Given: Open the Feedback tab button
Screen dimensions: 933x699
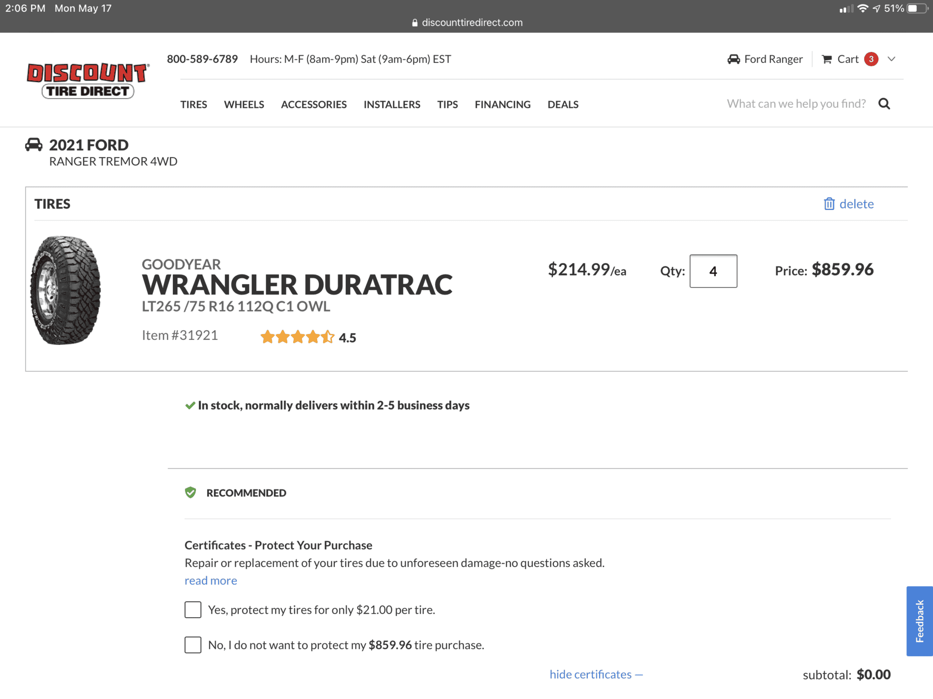Looking at the screenshot, I should 920,621.
